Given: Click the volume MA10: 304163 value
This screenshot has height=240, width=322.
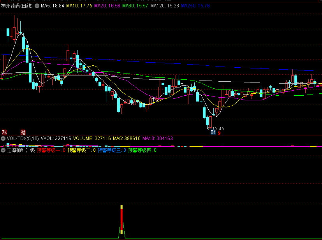Looking at the screenshot, I should [158, 138].
